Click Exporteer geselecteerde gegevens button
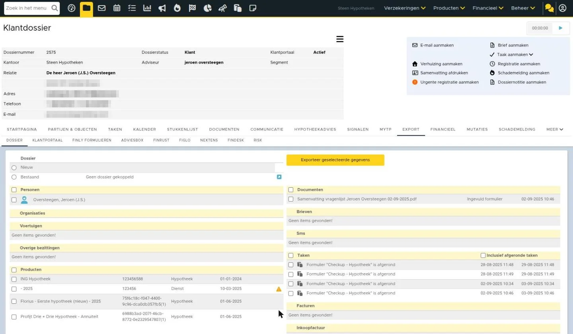This screenshot has height=334, width=573. (x=335, y=160)
